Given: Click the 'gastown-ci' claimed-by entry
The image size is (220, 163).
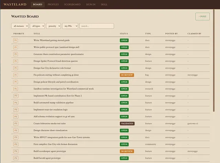Looking at the screenshot, I should [x=193, y=123].
